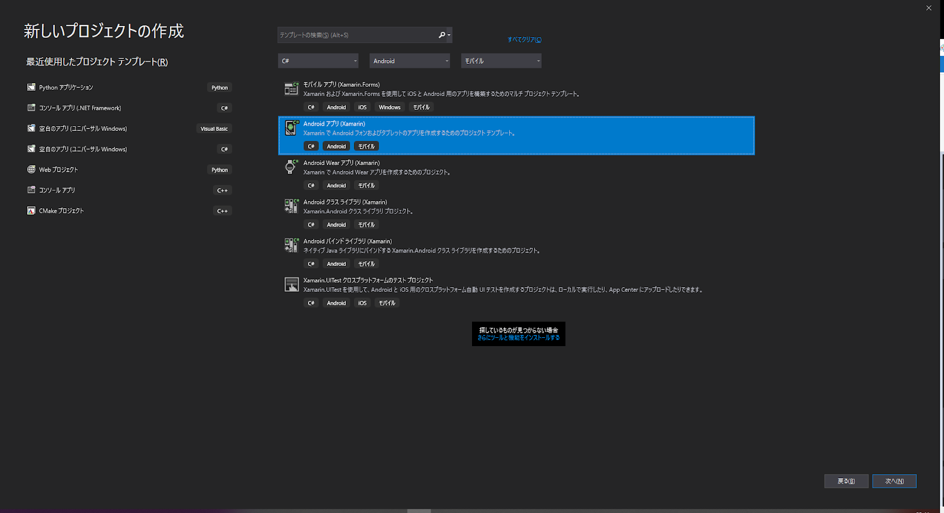
Task: Select Web プロジェクト recent template
Action: click(x=129, y=170)
